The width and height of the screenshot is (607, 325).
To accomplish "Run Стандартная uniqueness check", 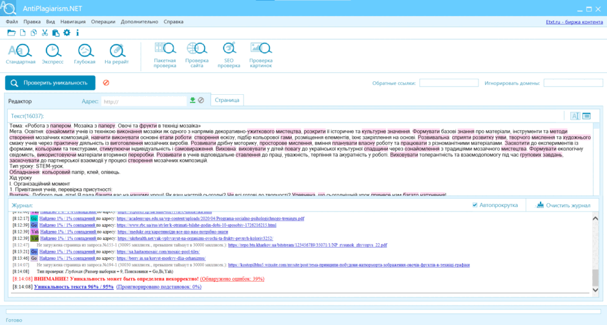I will point(21,54).
